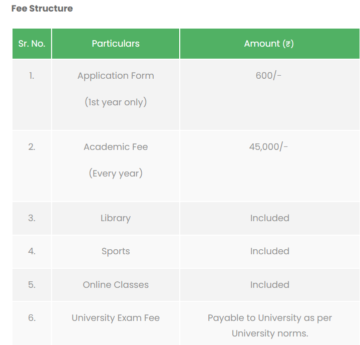Select the Particulars column header

[116, 44]
